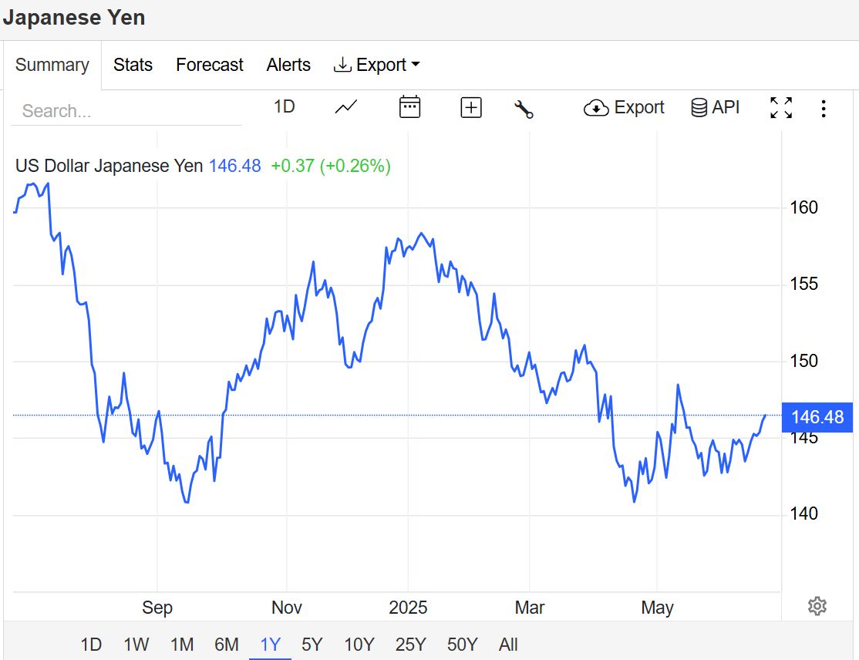Screen dimensions: 859x660
Task: Select the 5Y time range
Action: pos(312,645)
